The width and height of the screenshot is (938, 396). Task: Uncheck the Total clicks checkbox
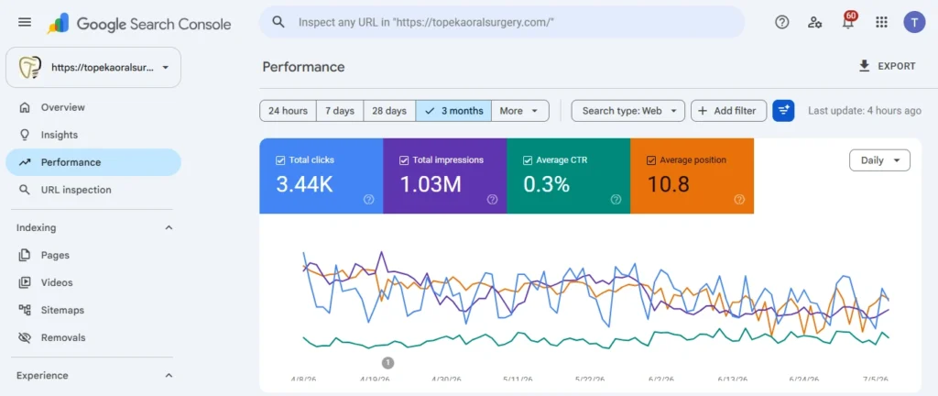[x=280, y=160]
